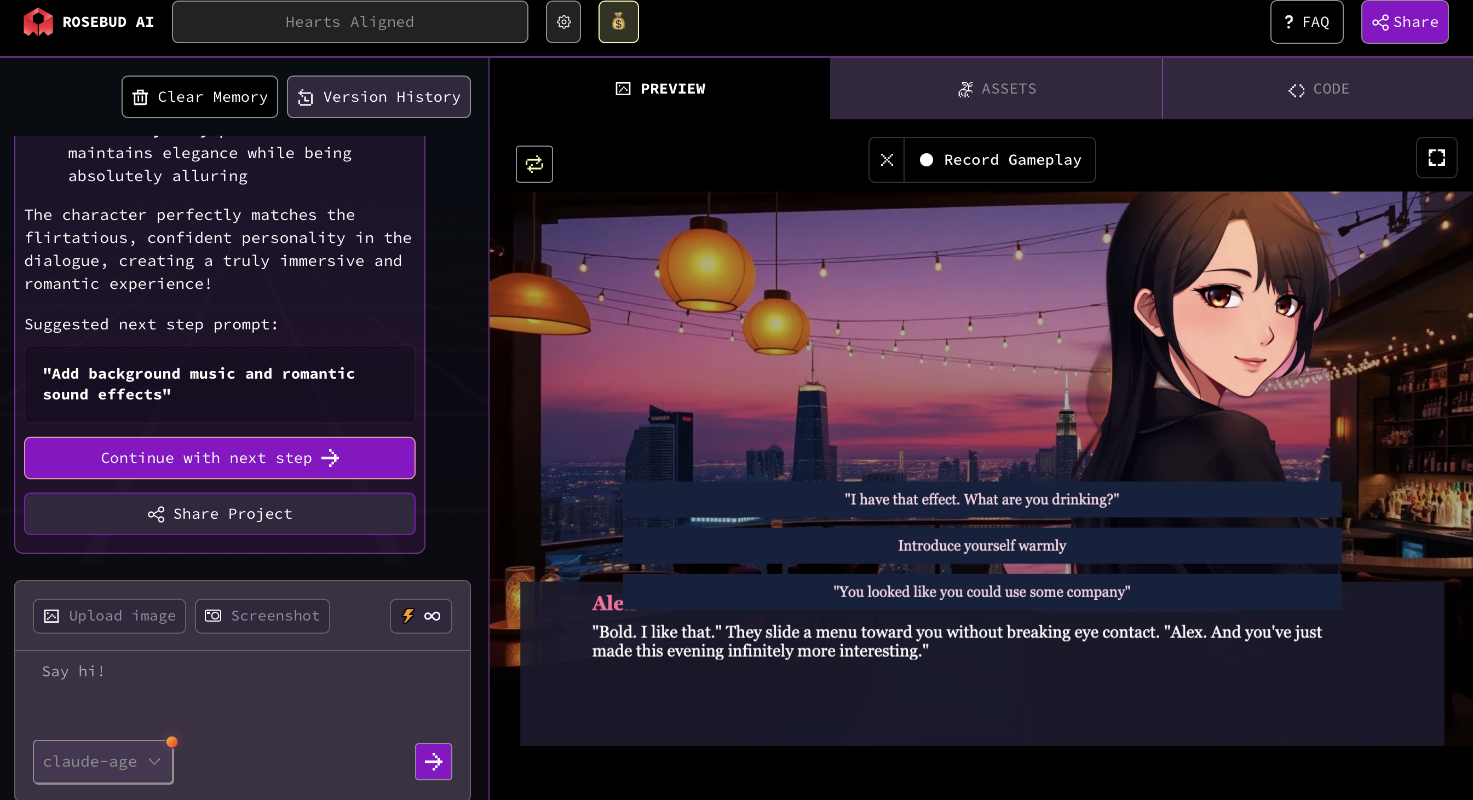Enter fullscreen preview mode
Image resolution: width=1473 pixels, height=800 pixels.
[1436, 158]
